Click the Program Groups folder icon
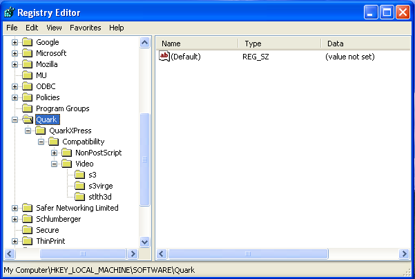 pyautogui.click(x=27, y=108)
